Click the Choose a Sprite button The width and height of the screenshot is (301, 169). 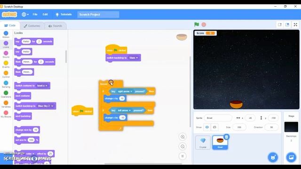pyautogui.click(x=273, y=158)
